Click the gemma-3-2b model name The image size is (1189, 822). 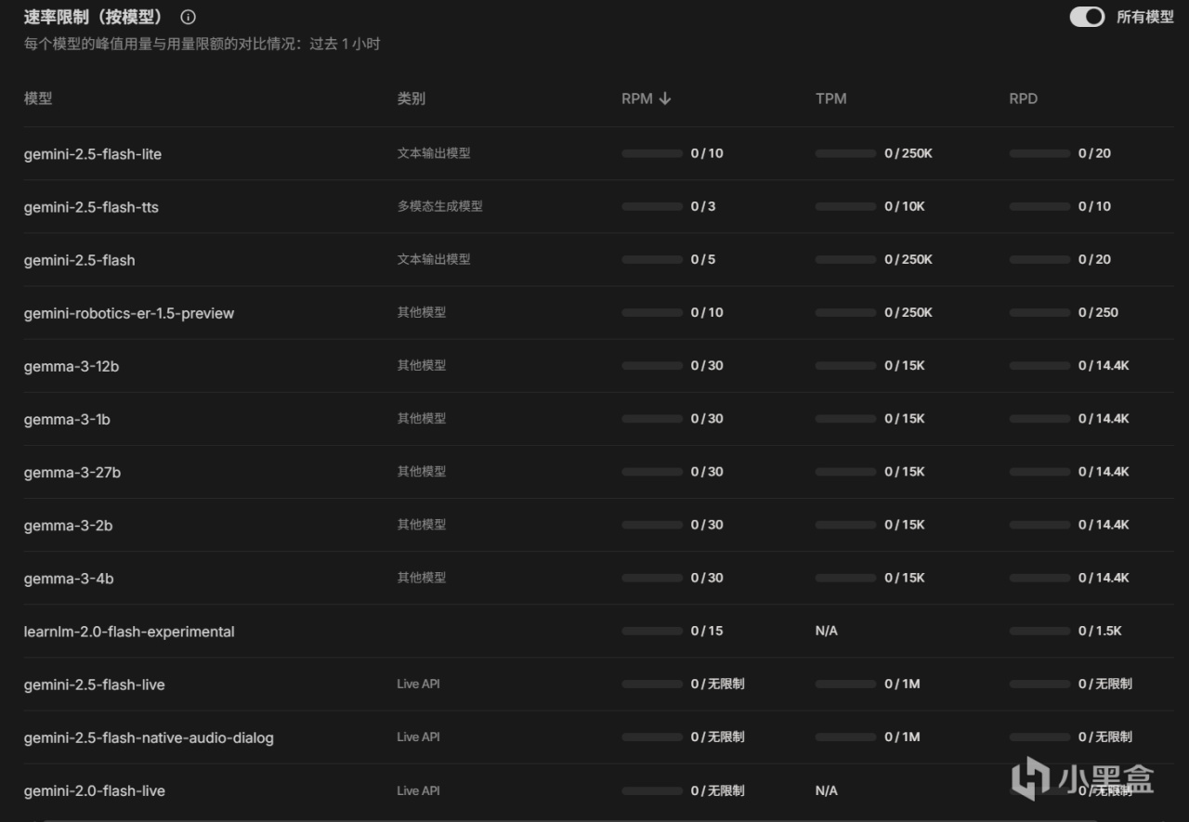pyautogui.click(x=69, y=525)
